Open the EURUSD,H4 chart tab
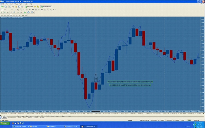This screenshot has height=128, width=205. point(13,113)
